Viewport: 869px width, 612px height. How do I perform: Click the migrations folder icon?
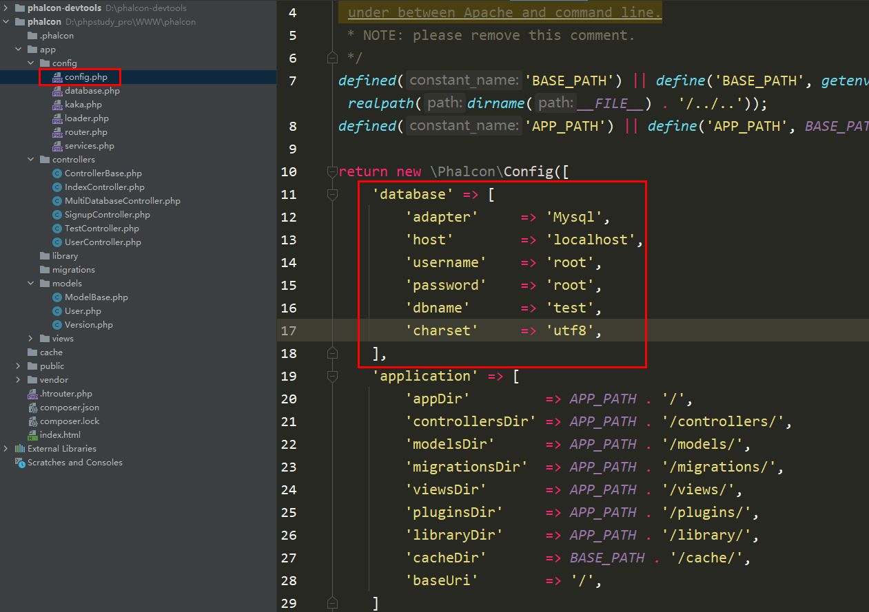pyautogui.click(x=45, y=270)
